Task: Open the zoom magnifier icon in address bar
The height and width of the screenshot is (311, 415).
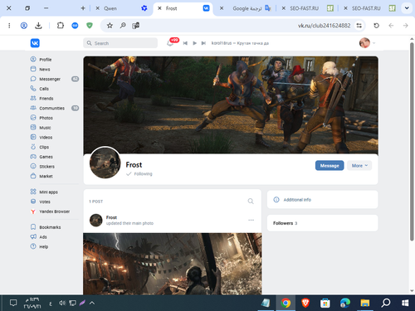Action: click(123, 26)
